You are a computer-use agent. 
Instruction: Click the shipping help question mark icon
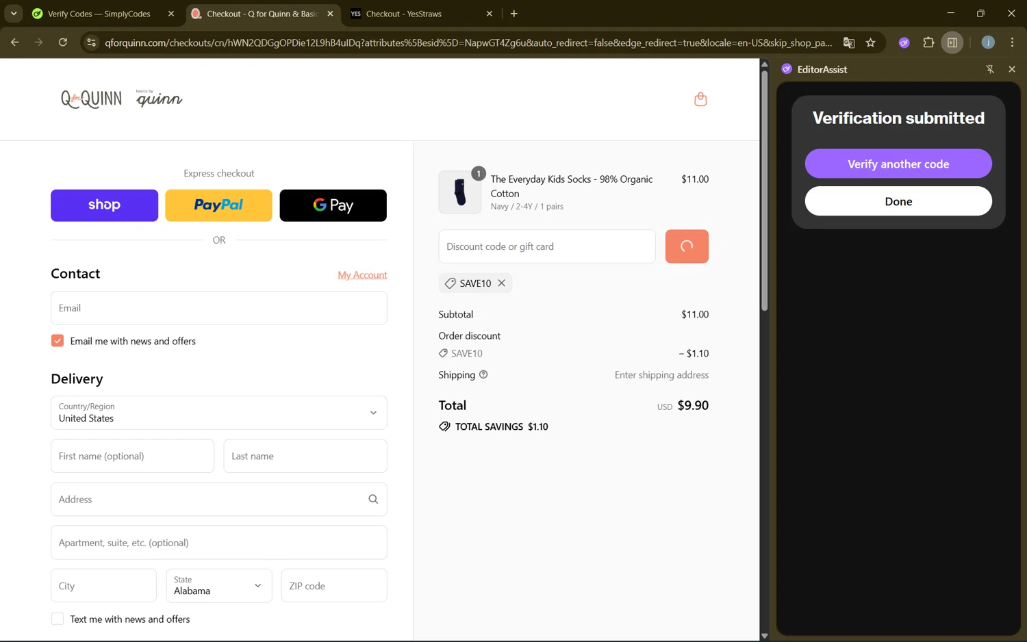coord(483,374)
